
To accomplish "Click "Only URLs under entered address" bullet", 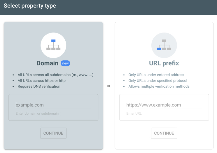I will click(x=156, y=75).
